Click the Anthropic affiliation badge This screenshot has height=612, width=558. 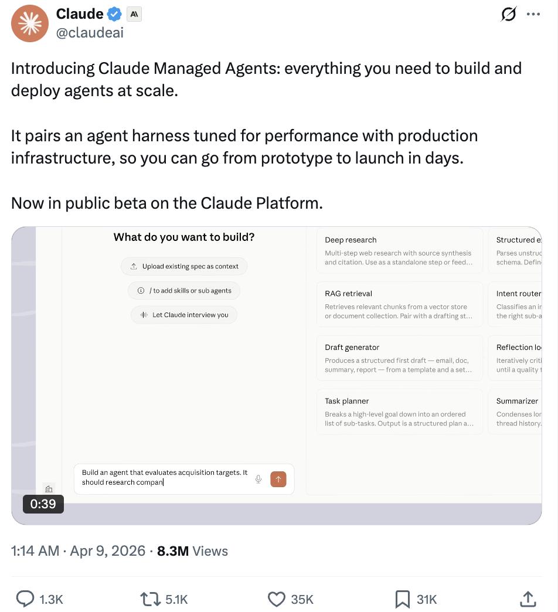[x=134, y=14]
